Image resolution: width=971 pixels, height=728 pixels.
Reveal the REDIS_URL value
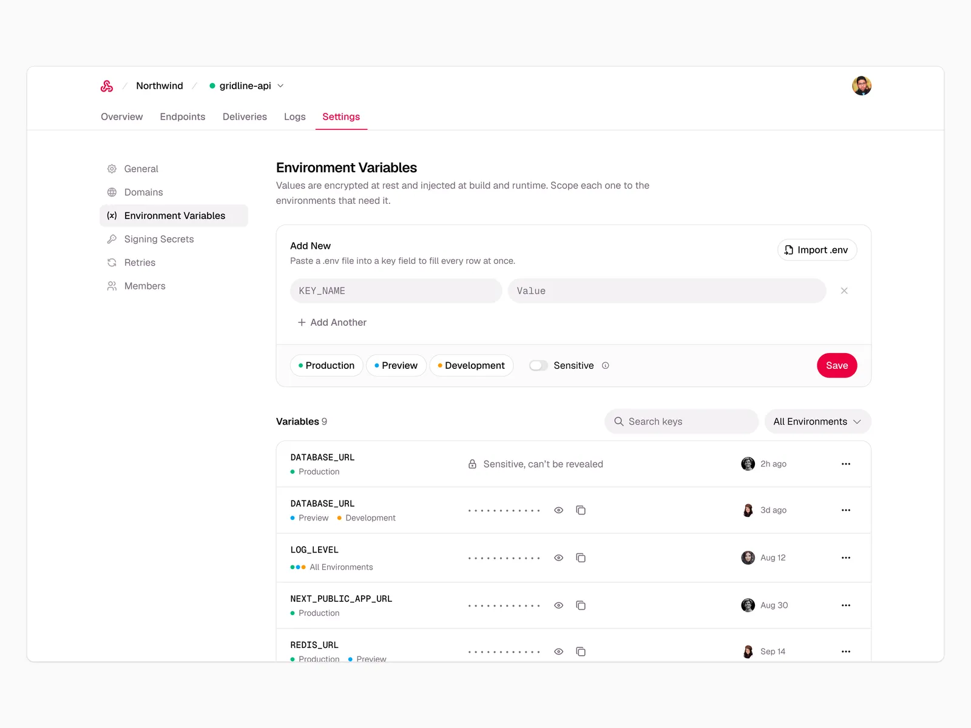pos(559,652)
